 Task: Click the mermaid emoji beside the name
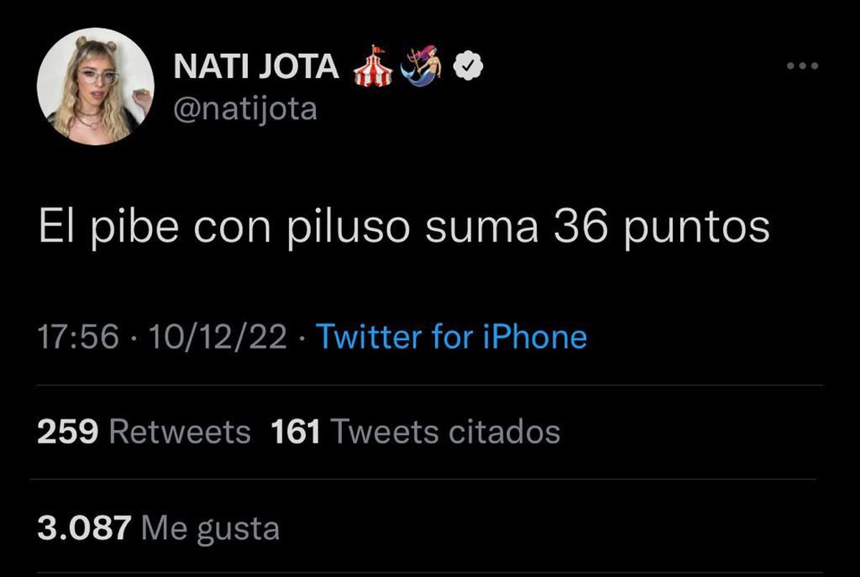click(422, 67)
